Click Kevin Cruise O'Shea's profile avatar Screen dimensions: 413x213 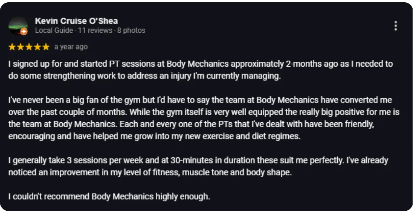click(18, 26)
